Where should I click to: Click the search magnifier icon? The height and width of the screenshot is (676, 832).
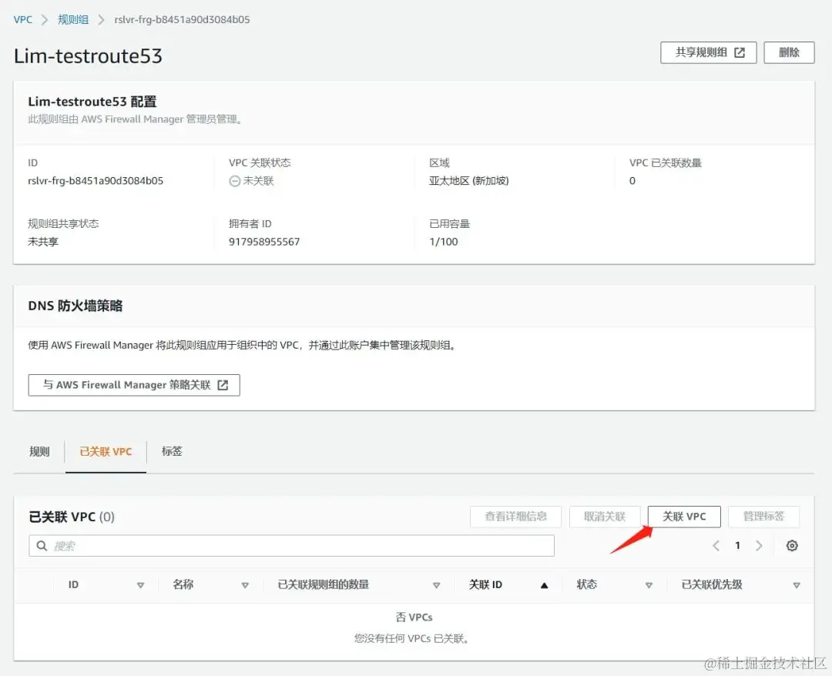pos(42,546)
